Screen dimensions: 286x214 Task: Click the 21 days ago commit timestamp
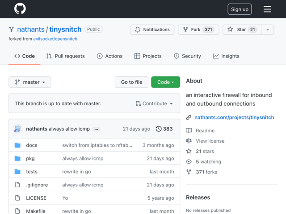[x=136, y=129]
